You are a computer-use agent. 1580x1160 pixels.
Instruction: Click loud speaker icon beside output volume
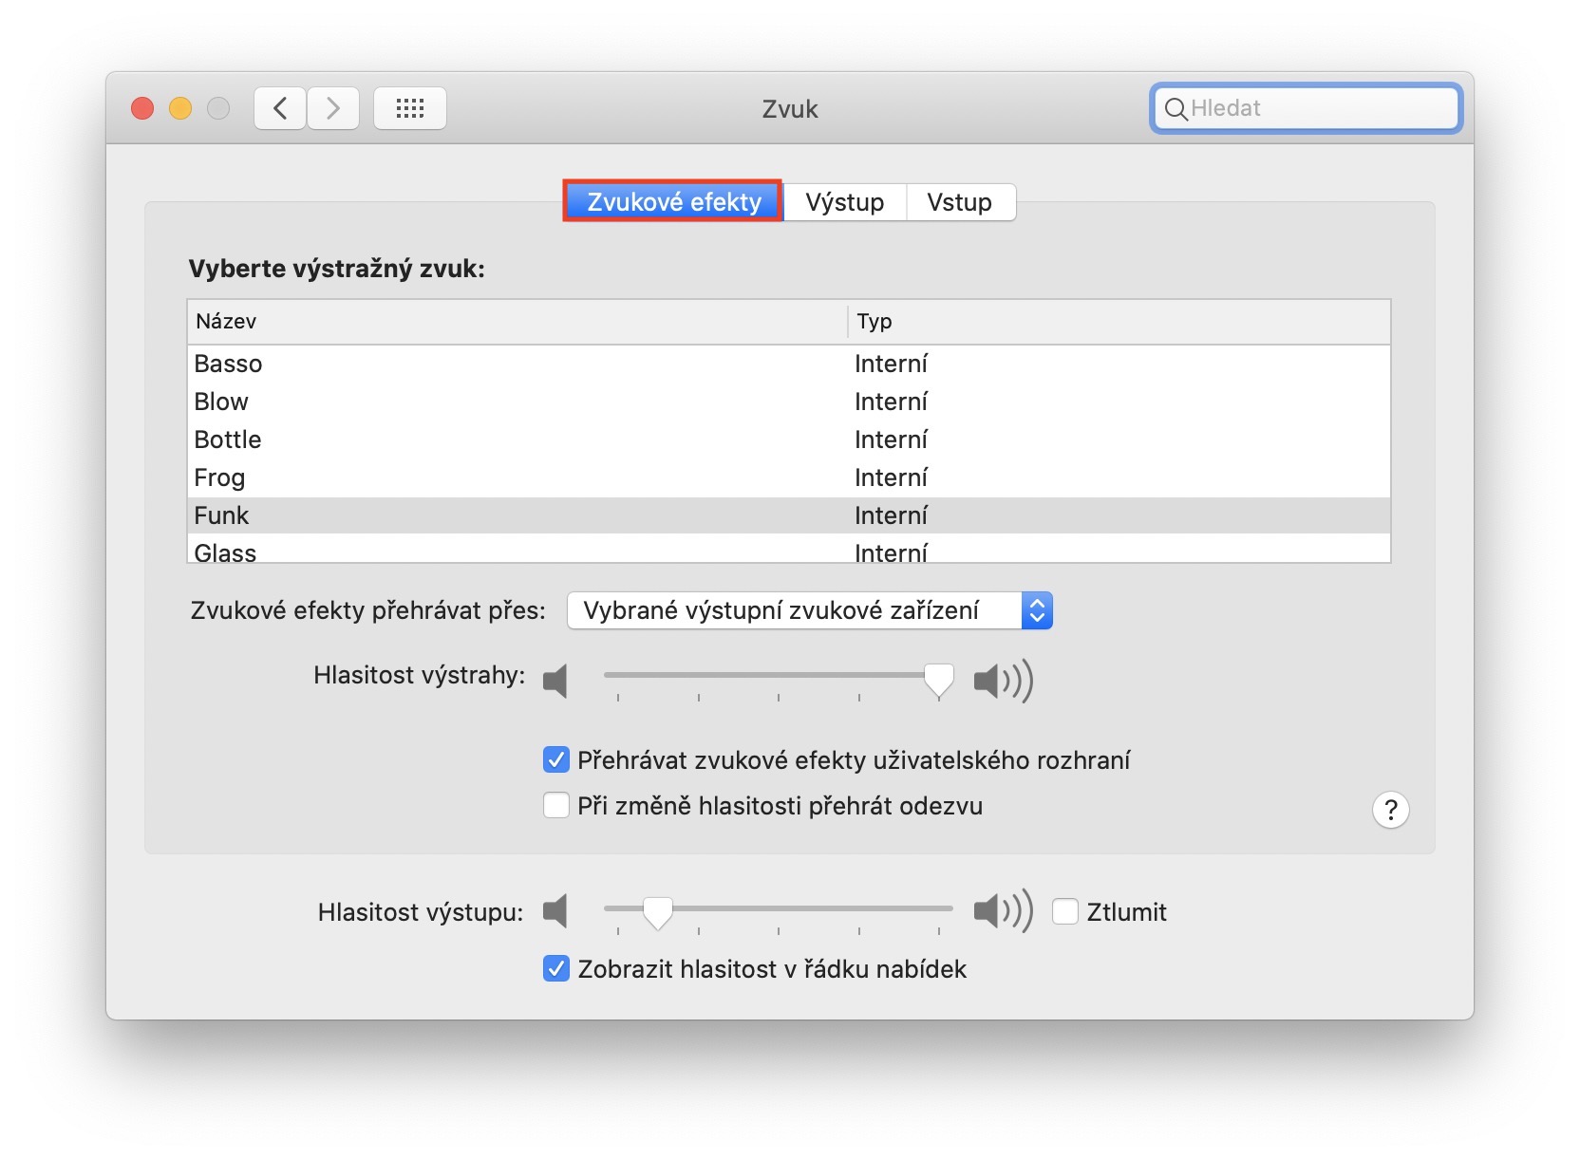(x=1003, y=911)
